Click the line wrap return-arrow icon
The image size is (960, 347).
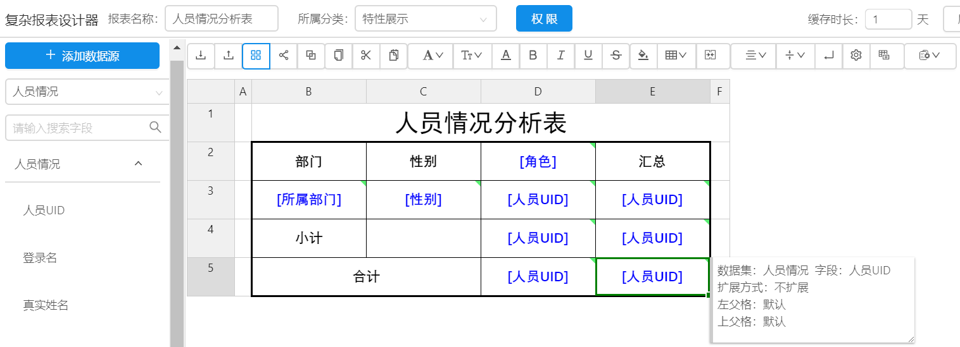(x=829, y=56)
